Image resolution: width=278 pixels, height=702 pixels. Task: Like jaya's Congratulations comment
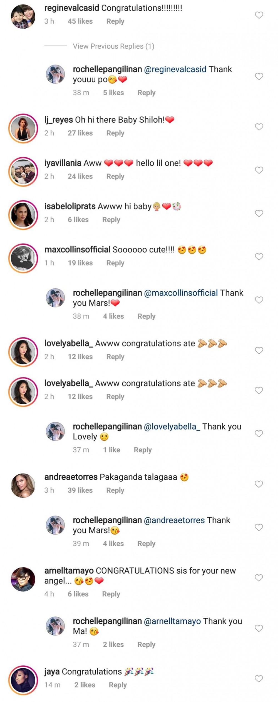259,679
